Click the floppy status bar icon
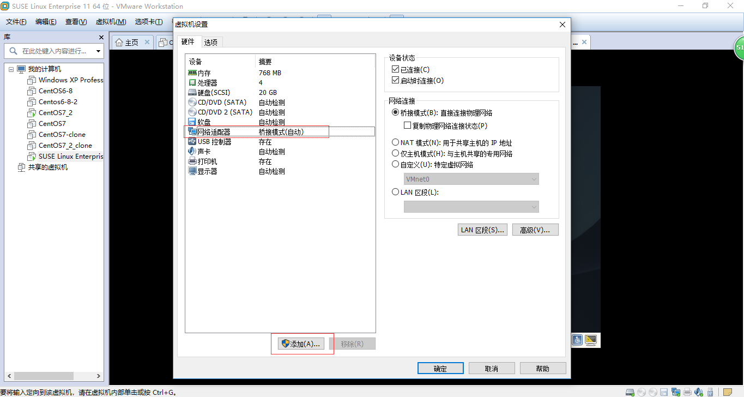This screenshot has width=744, height=397. click(x=663, y=392)
